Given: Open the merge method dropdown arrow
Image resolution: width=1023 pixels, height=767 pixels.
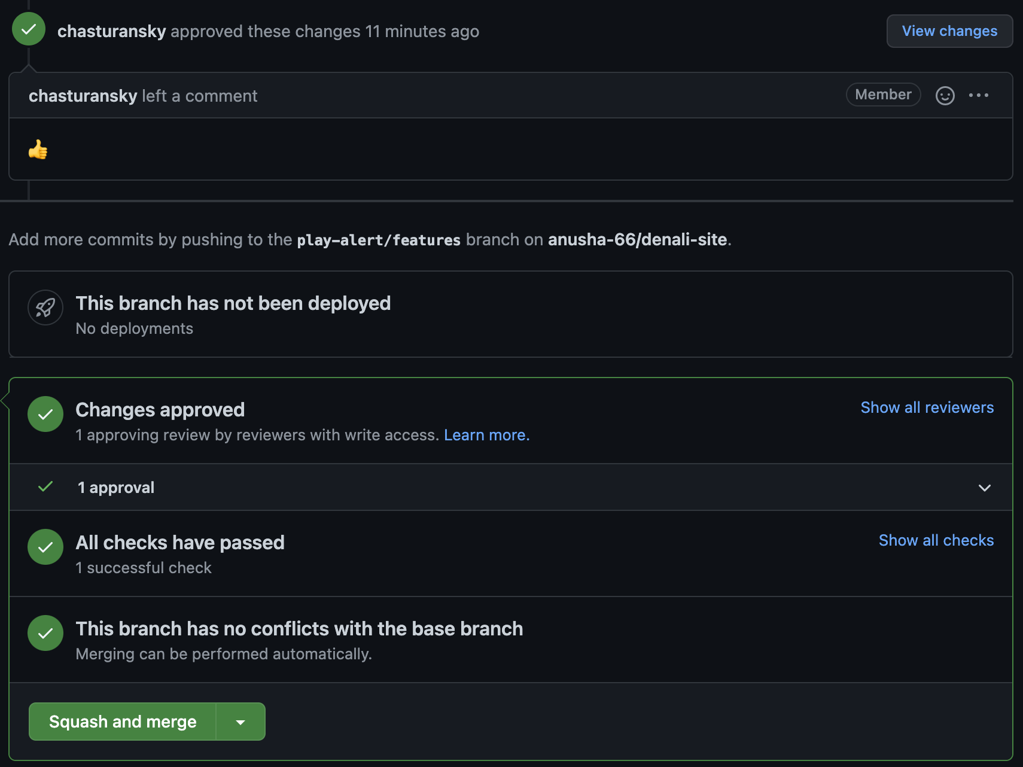Looking at the screenshot, I should pos(240,721).
